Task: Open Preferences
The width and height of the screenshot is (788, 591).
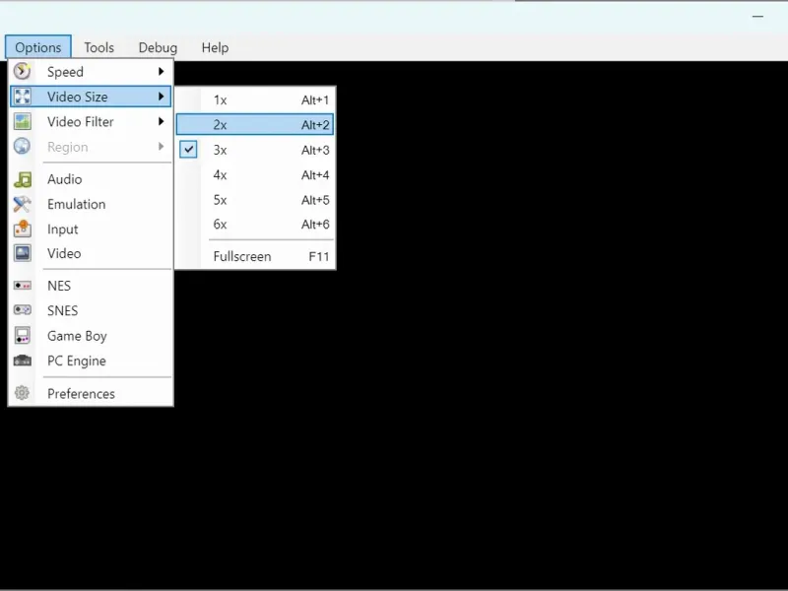Action: coord(91,393)
